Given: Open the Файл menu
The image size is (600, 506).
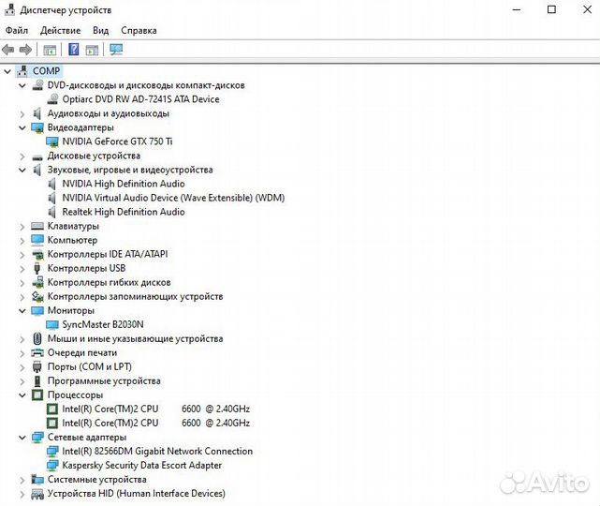Looking at the screenshot, I should [16, 30].
